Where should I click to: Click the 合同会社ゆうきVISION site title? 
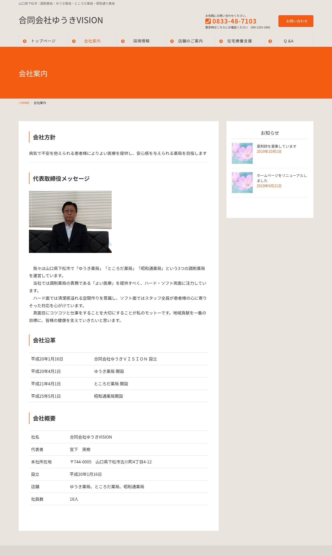(61, 20)
